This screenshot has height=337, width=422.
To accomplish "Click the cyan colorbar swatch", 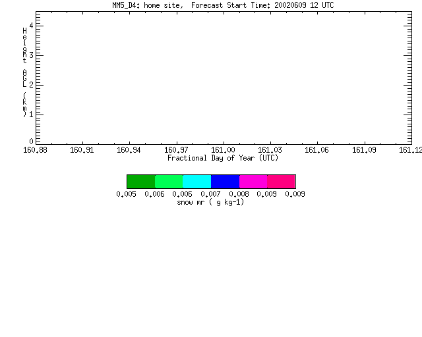I will [197, 182].
